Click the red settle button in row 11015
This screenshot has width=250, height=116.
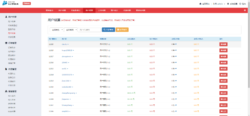point(223,69)
